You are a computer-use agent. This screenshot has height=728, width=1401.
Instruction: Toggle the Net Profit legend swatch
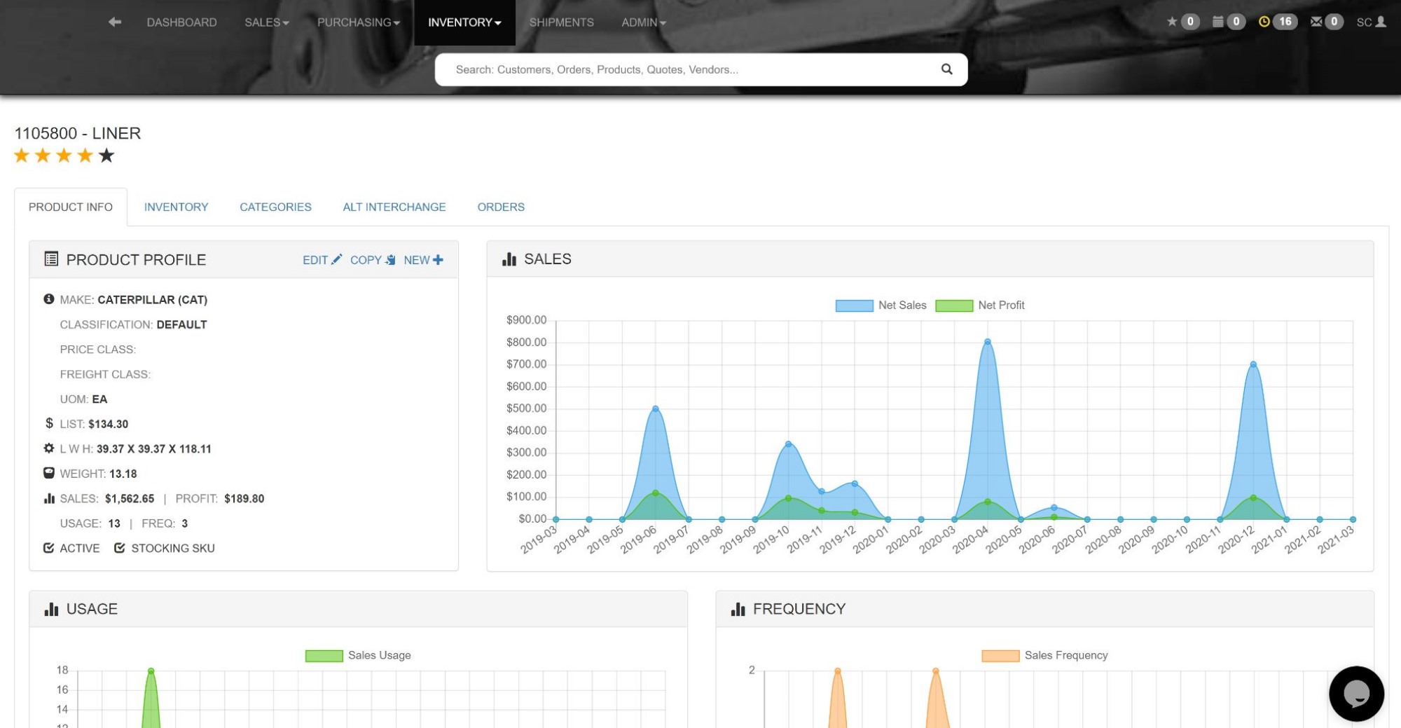point(954,305)
